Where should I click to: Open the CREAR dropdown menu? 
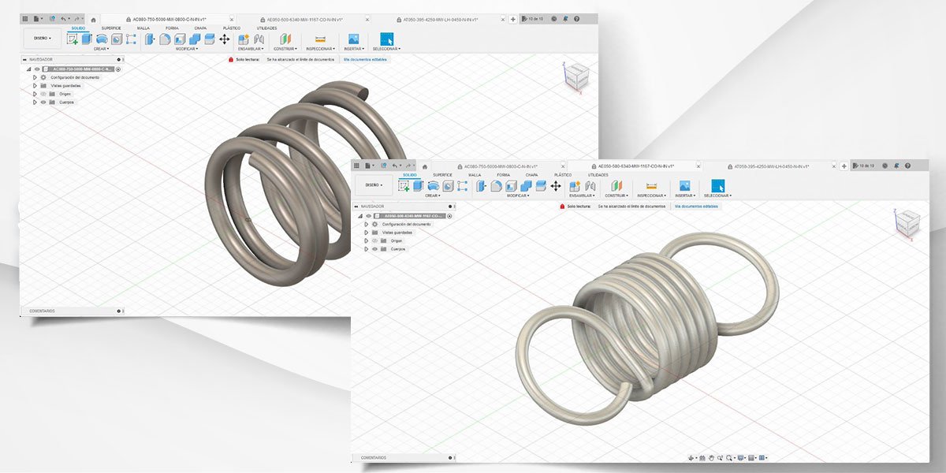(x=431, y=195)
